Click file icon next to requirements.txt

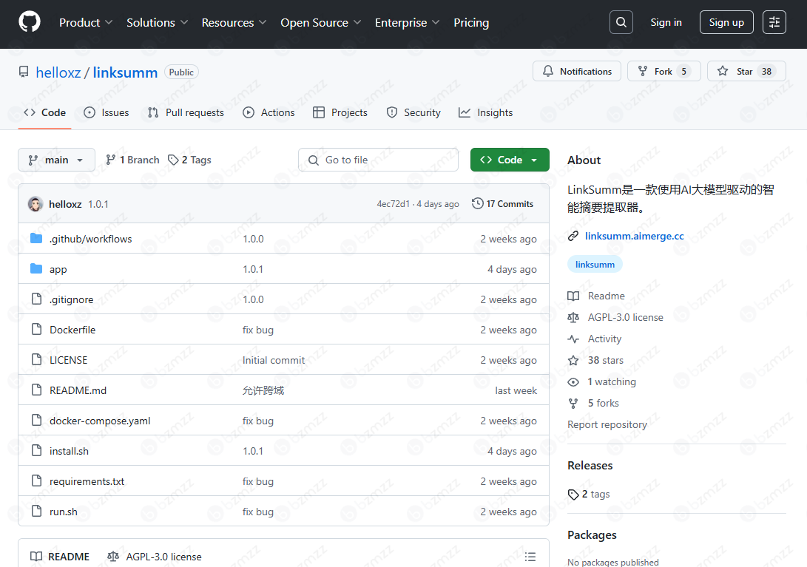coord(36,481)
